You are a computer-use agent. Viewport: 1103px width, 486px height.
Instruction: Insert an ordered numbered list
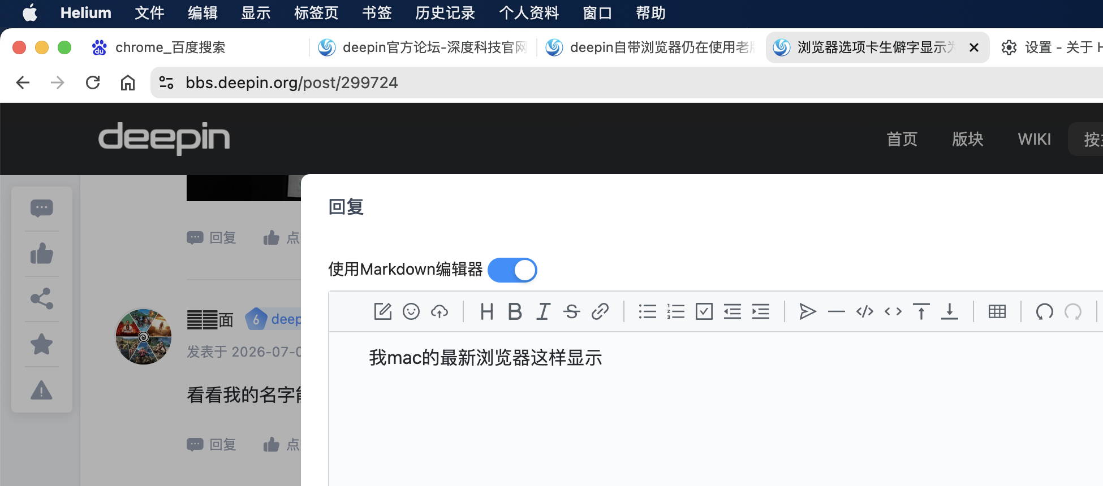(x=675, y=311)
